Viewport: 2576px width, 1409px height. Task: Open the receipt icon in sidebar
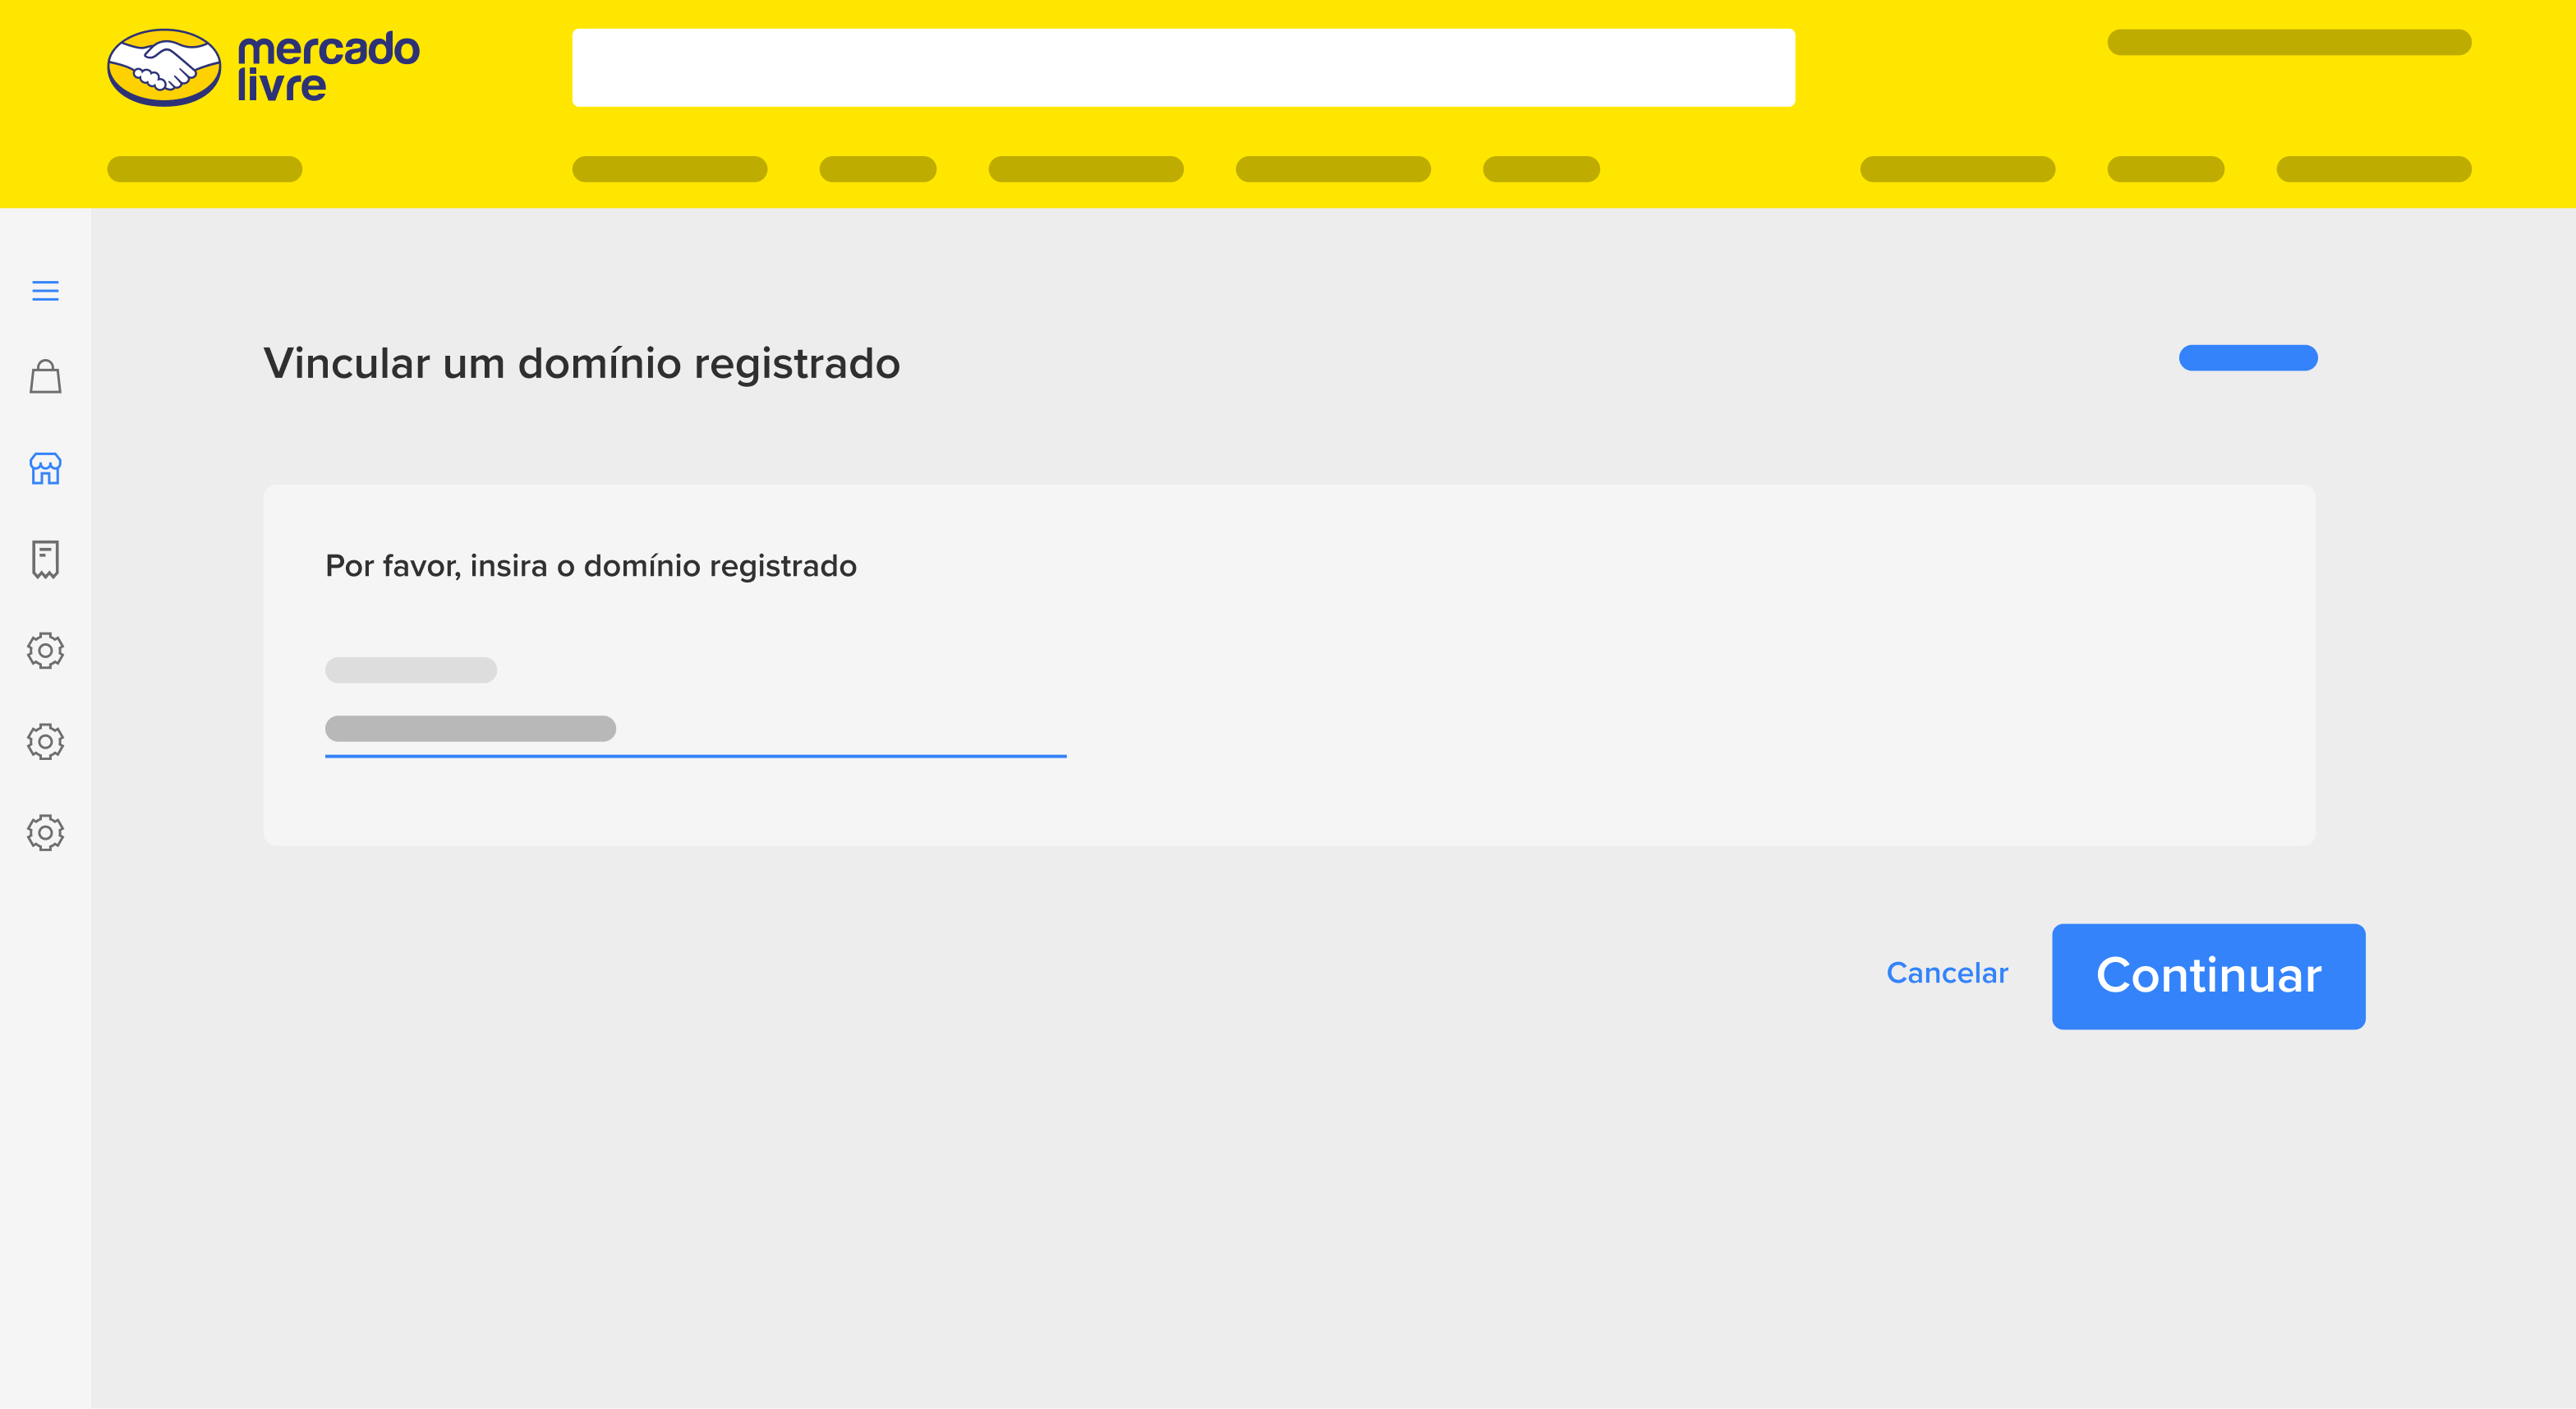point(45,560)
